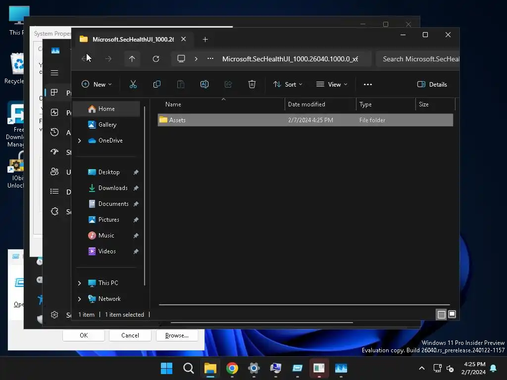Viewport: 507px width, 380px height.
Task: Open Task Manager icon on taskbar
Action: click(x=341, y=368)
